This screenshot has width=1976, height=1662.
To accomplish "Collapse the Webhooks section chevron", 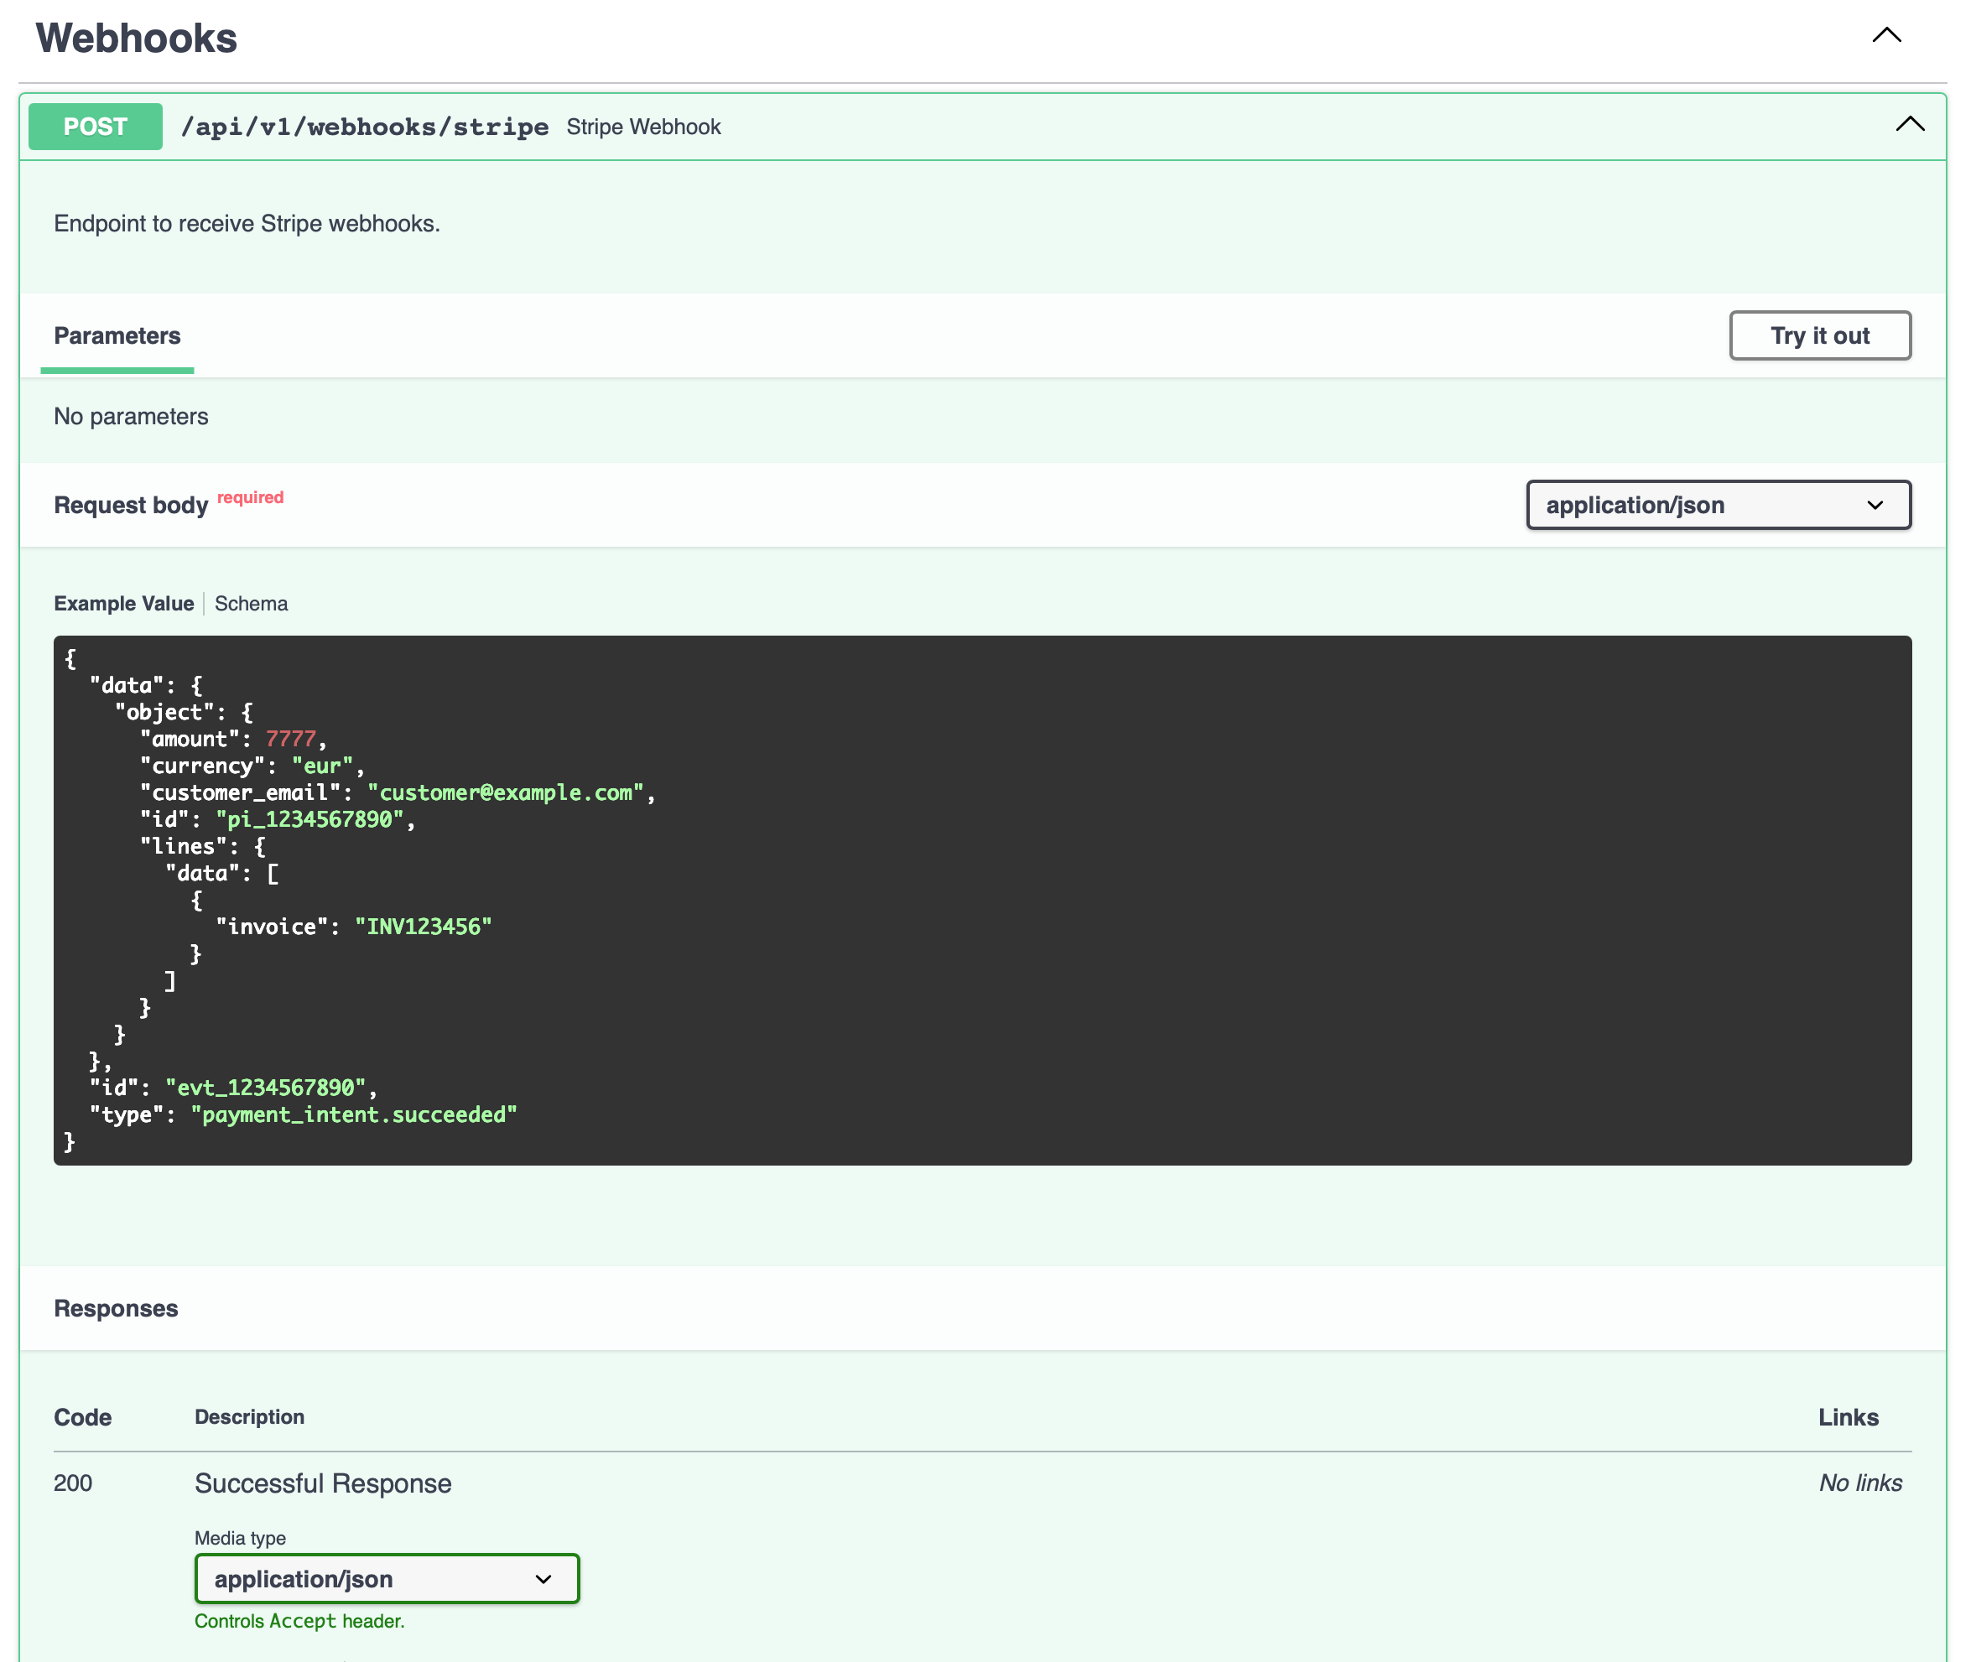I will (x=1885, y=36).
